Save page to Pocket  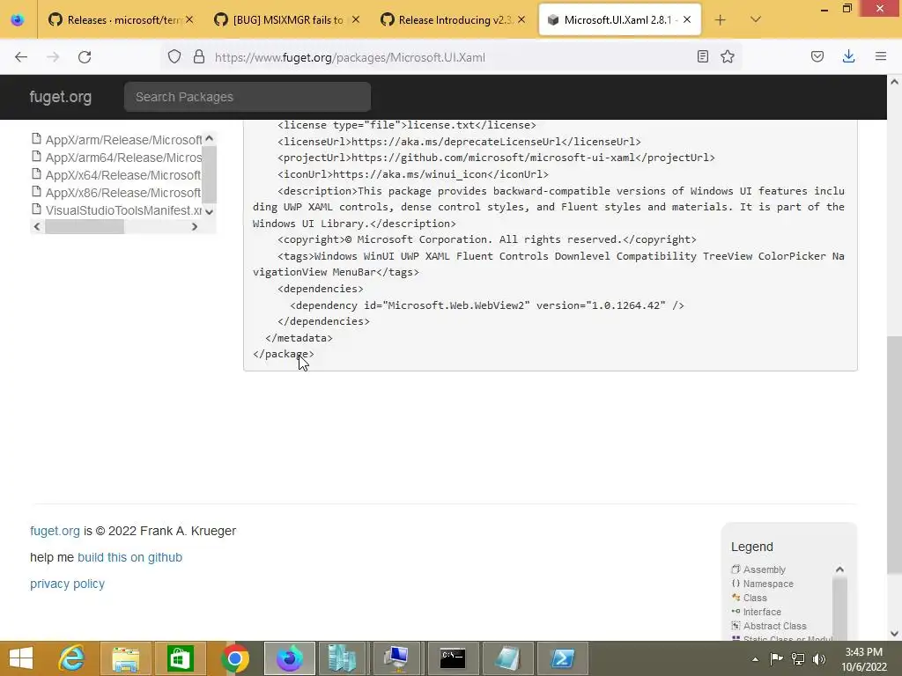pyautogui.click(x=817, y=56)
